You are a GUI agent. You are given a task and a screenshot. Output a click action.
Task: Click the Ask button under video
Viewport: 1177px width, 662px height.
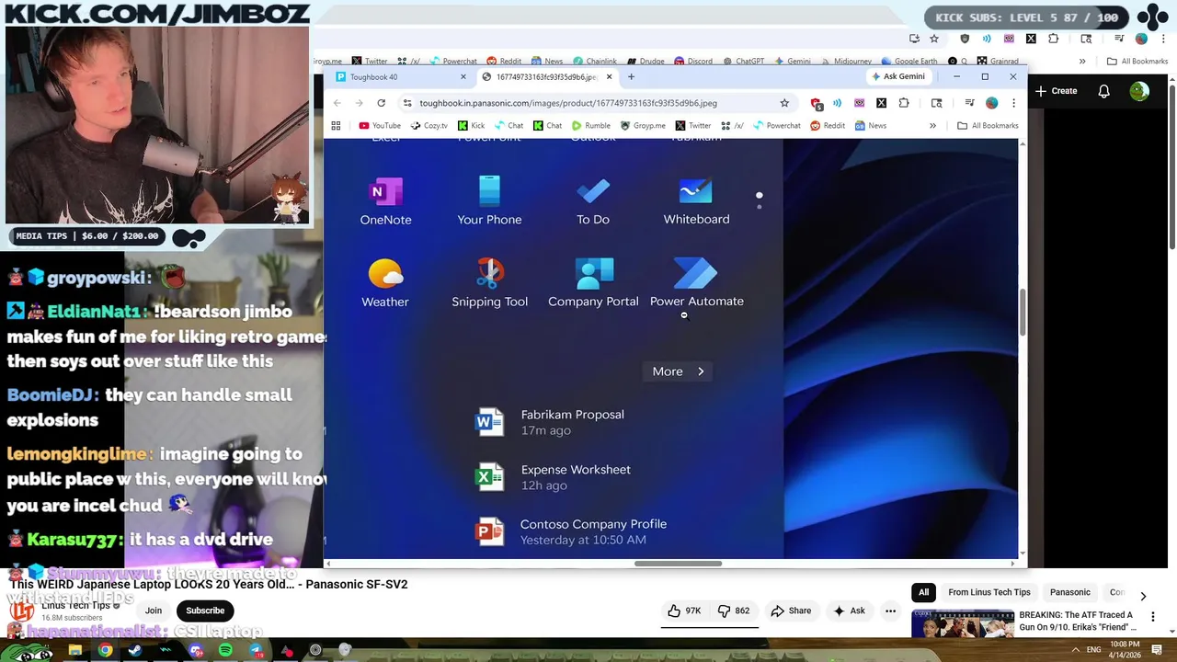click(x=849, y=611)
